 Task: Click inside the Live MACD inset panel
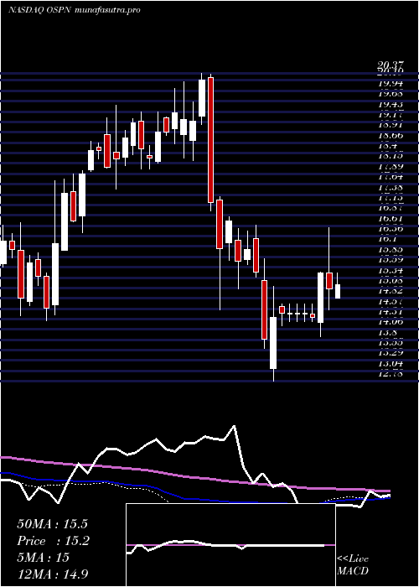(x=230, y=545)
